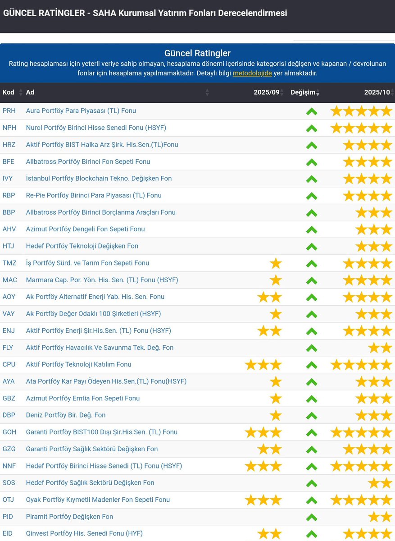This screenshot has height=541, width=395.
Task: Click the green up arrow in OTJ row
Action: tap(312, 500)
